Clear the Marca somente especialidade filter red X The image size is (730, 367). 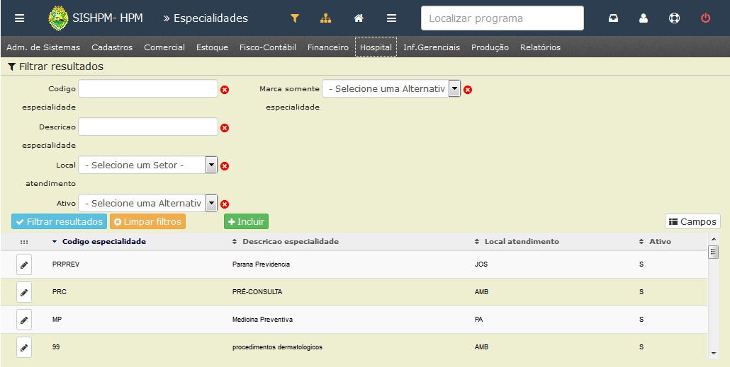tap(468, 90)
